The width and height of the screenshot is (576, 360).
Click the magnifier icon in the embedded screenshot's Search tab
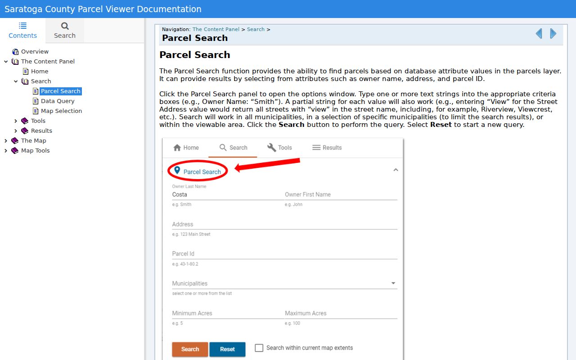click(223, 148)
